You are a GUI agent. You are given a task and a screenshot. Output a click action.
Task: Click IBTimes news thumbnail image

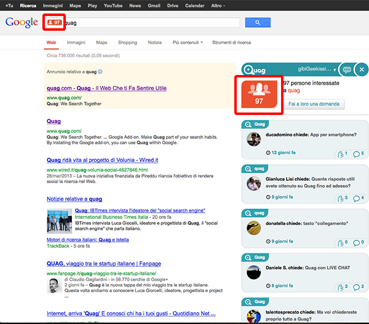[59, 221]
